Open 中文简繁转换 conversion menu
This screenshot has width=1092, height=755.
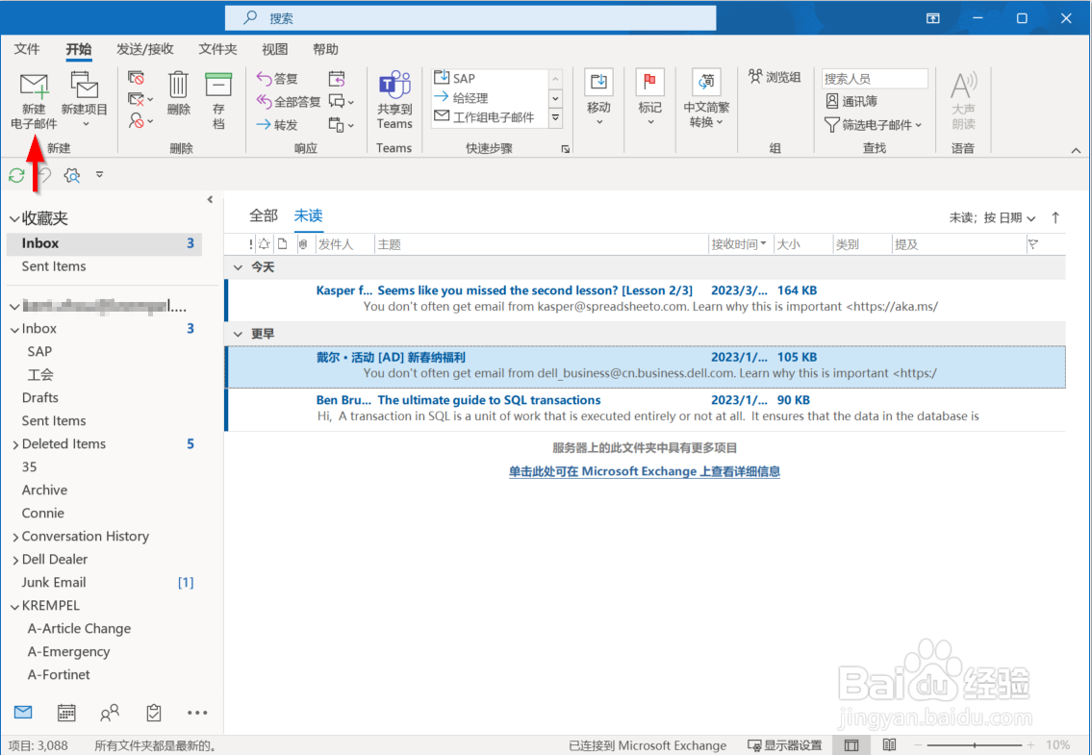pos(706,99)
